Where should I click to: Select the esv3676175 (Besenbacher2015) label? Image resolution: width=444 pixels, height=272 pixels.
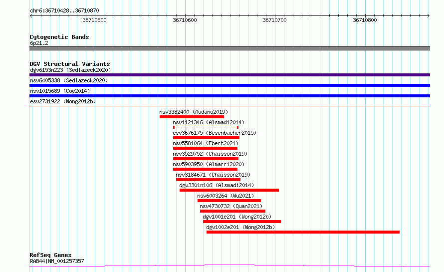tap(215, 133)
